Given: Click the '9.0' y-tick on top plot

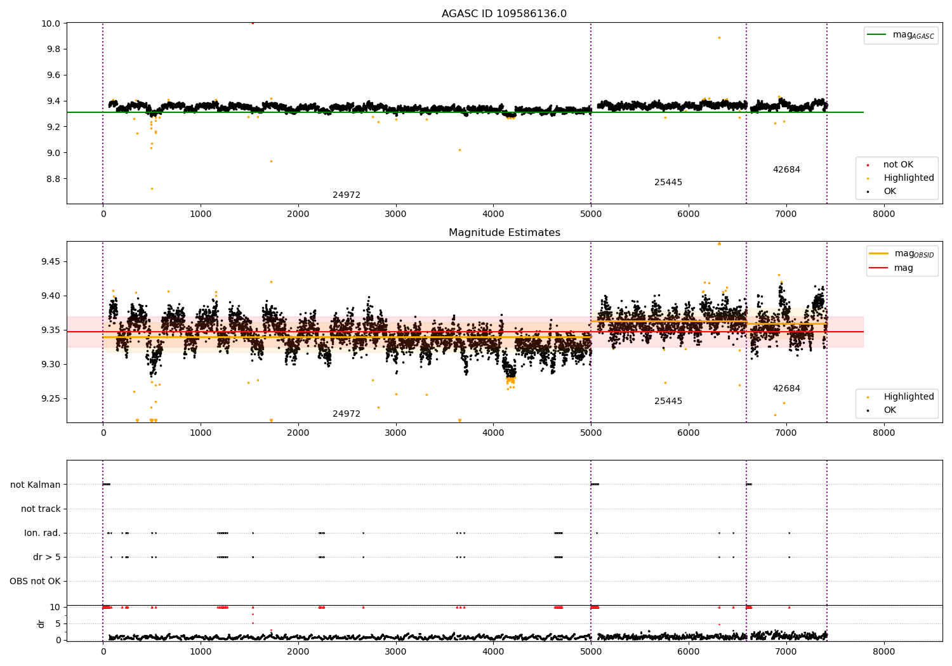Looking at the screenshot, I should [x=53, y=153].
